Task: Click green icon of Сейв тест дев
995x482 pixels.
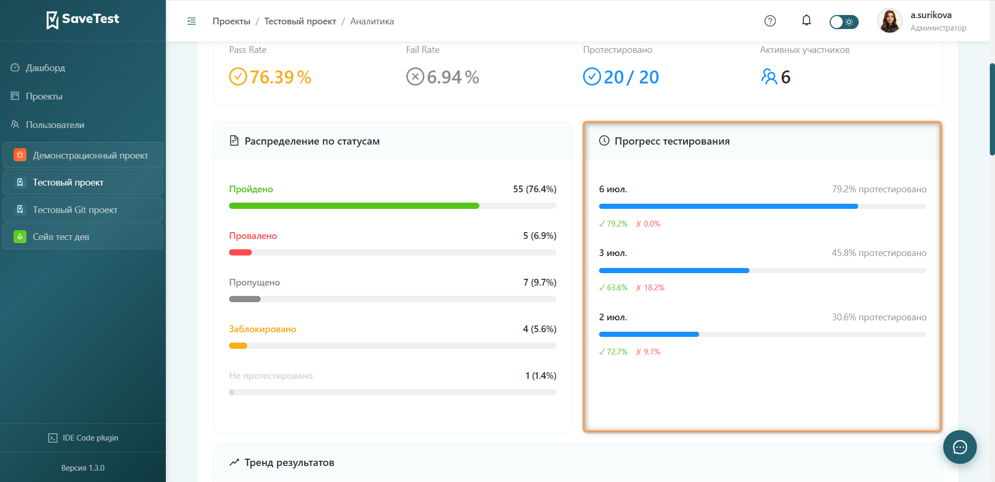Action: [x=20, y=237]
